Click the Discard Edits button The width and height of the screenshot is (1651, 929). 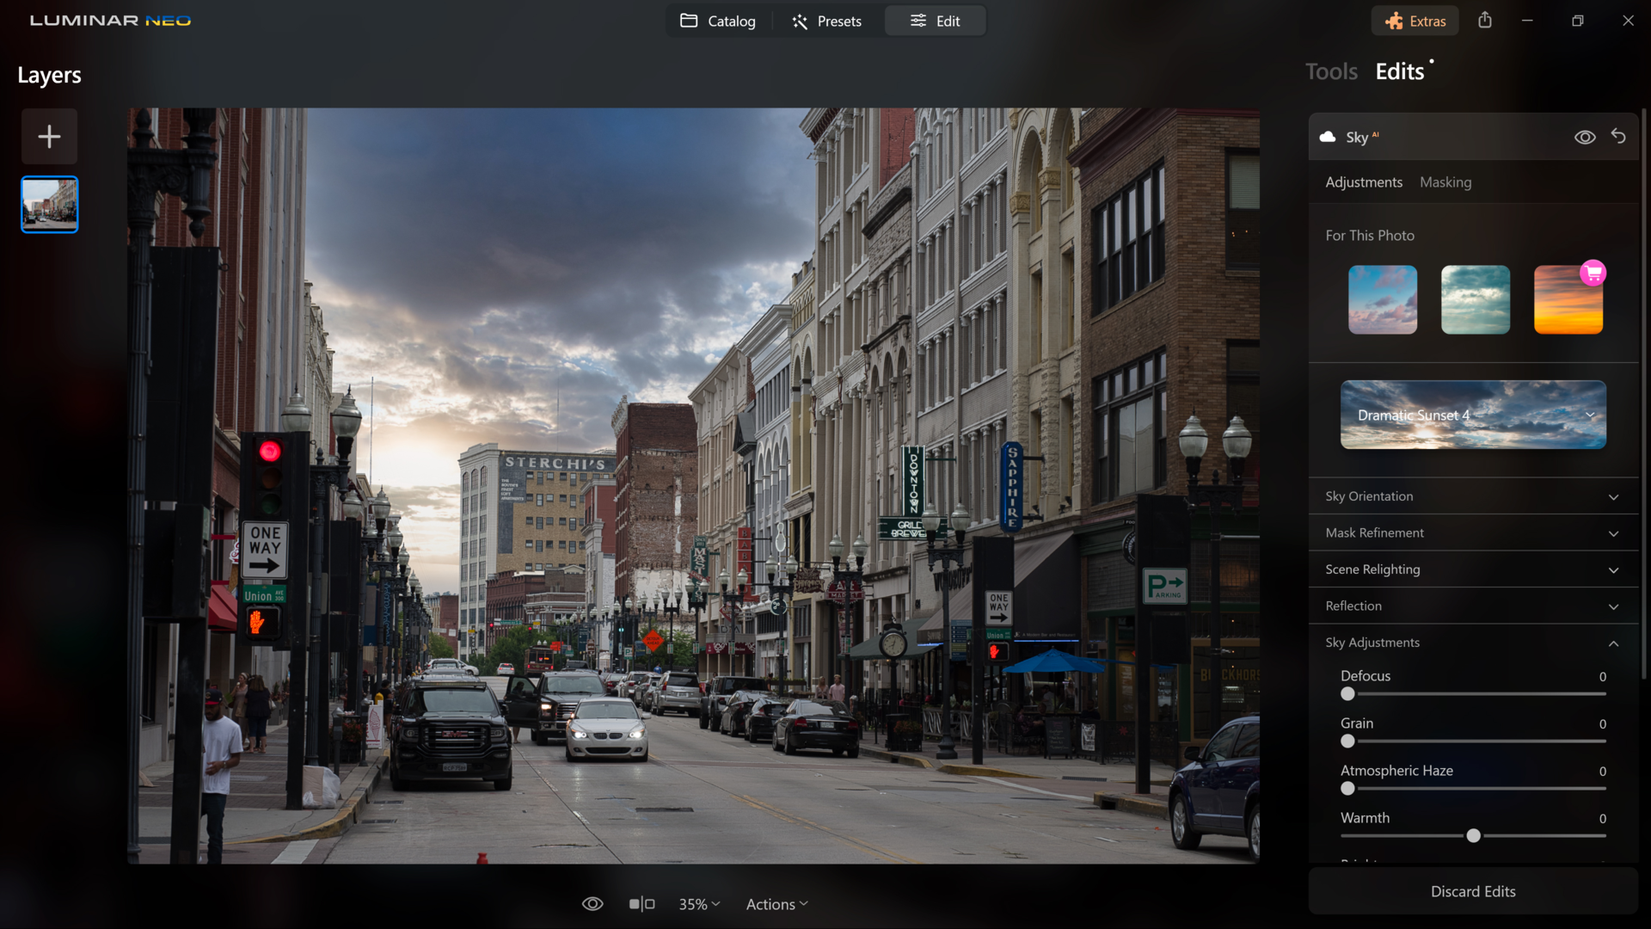[x=1472, y=891]
